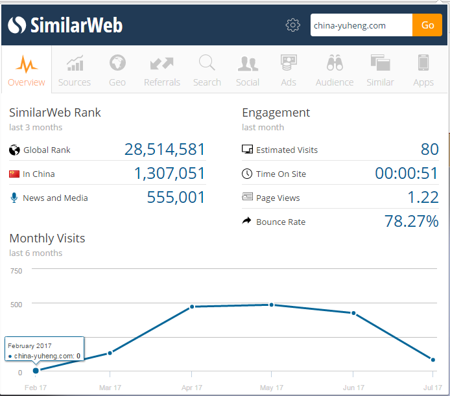450x396 pixels.
Task: Click the In China rank 1,307,051
Action: [x=169, y=174]
